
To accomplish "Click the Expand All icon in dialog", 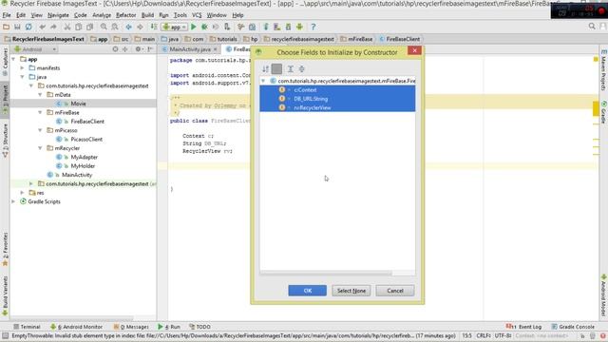I will (290, 69).
